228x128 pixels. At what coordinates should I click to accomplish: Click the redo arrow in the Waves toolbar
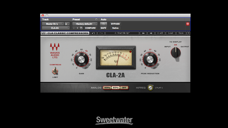(x=101, y=33)
